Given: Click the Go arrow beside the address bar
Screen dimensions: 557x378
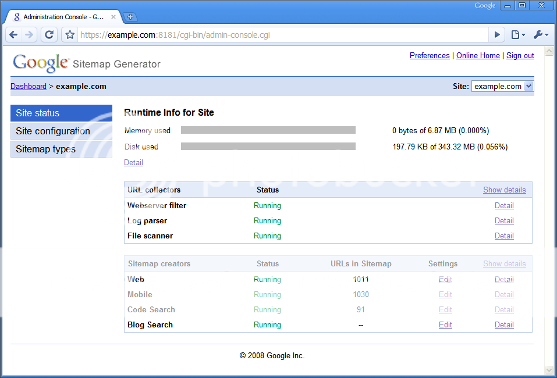Looking at the screenshot, I should [x=496, y=35].
